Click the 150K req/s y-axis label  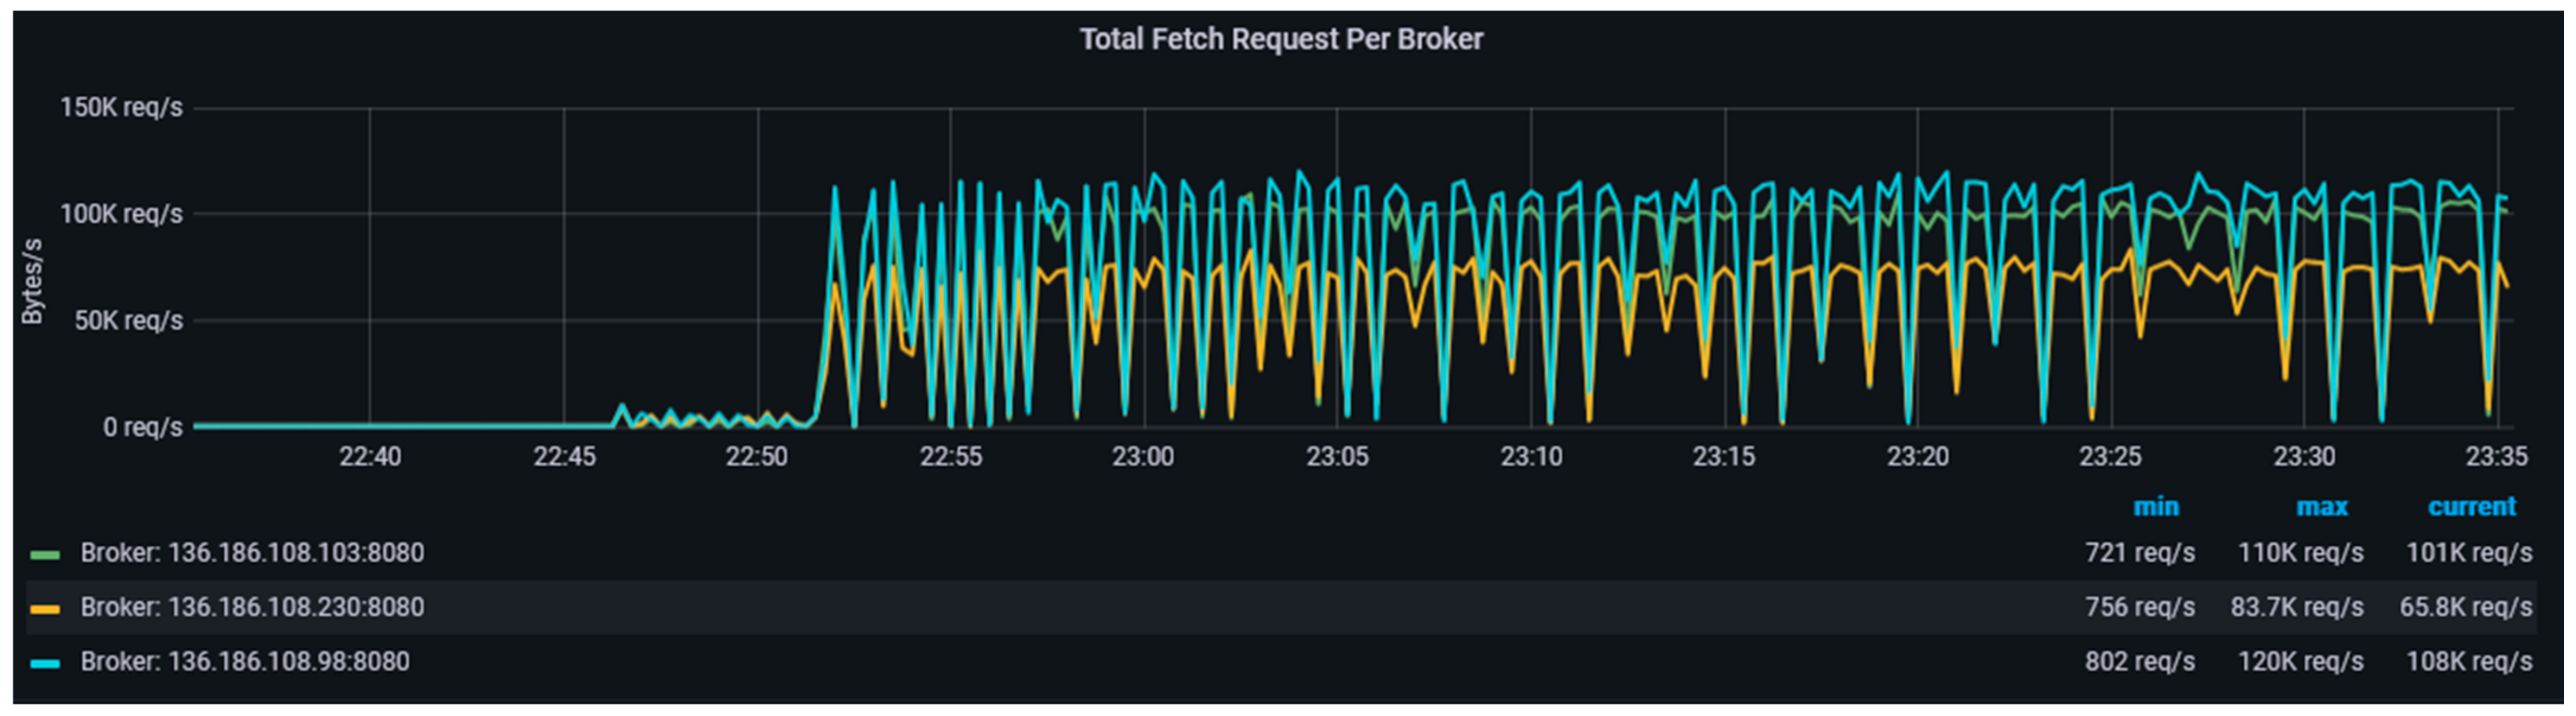121,107
